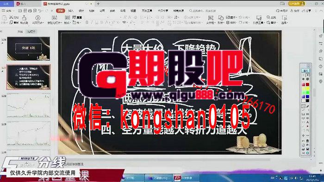This screenshot has width=324, height=182.
Task: Toggle Italic formatting
Action: [92, 22]
